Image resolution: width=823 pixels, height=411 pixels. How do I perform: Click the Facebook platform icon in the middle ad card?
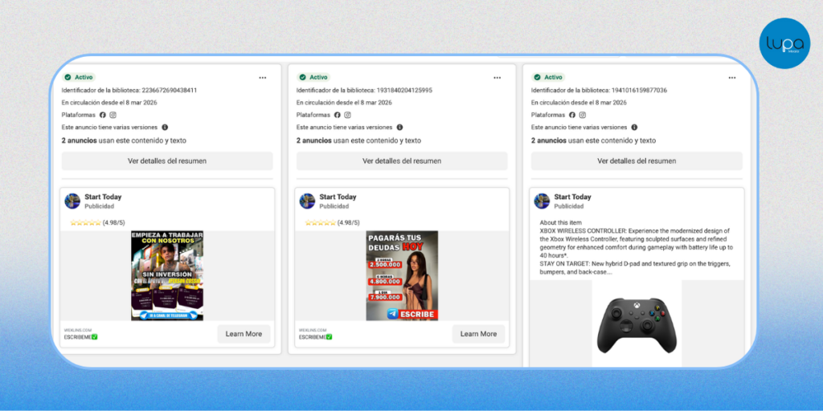[338, 115]
